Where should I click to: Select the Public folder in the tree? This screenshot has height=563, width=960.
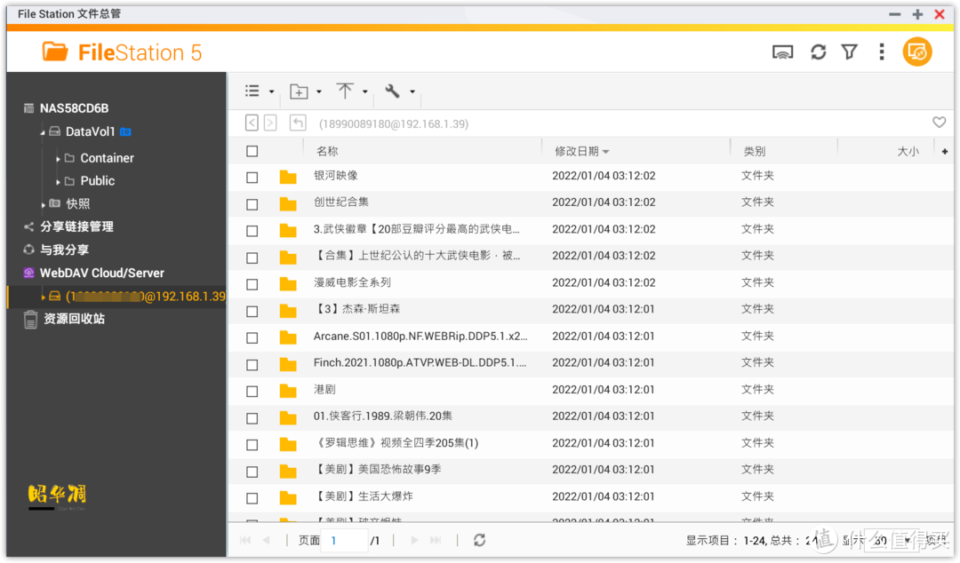pyautogui.click(x=98, y=180)
